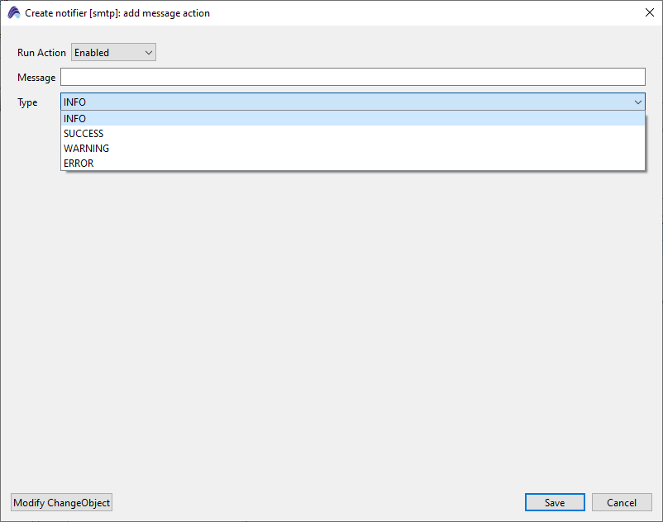
Task: Select the ERROR message type option
Action: pos(79,164)
